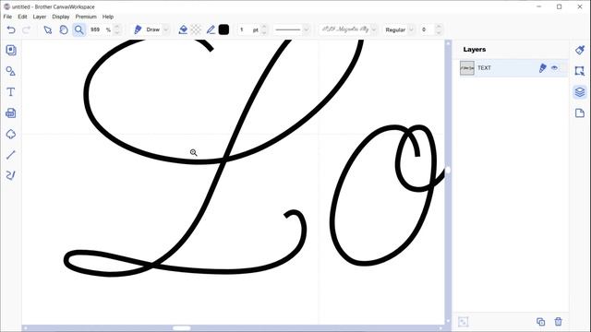Activate the zoom magnifier tool
Screen dimensions: 591x332
(x=78, y=30)
